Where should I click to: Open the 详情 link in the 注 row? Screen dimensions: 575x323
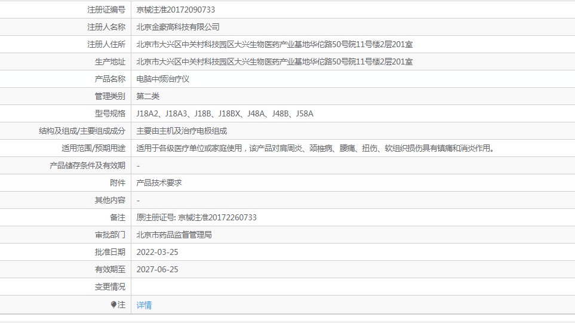point(144,305)
